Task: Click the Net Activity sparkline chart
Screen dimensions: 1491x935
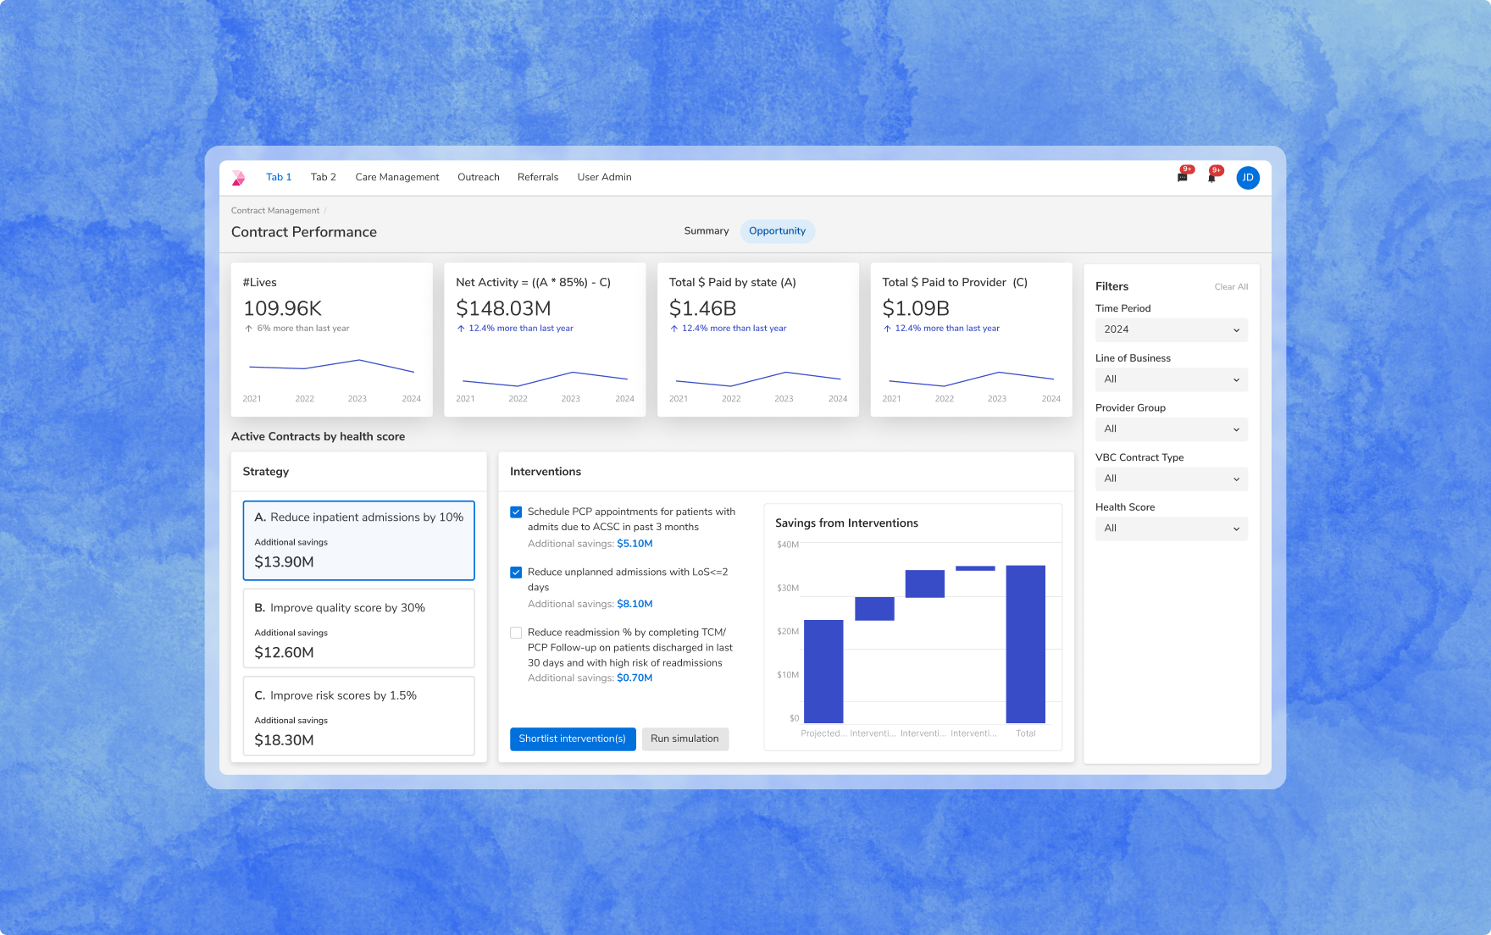Action: [x=546, y=378]
